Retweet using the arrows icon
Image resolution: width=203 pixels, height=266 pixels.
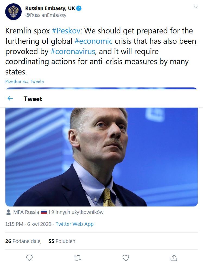(x=78, y=257)
